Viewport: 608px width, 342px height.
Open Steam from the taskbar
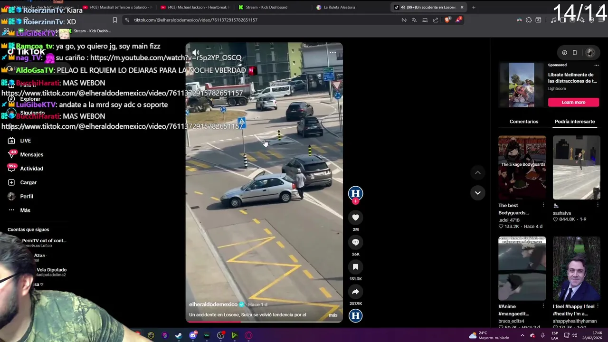click(x=179, y=335)
